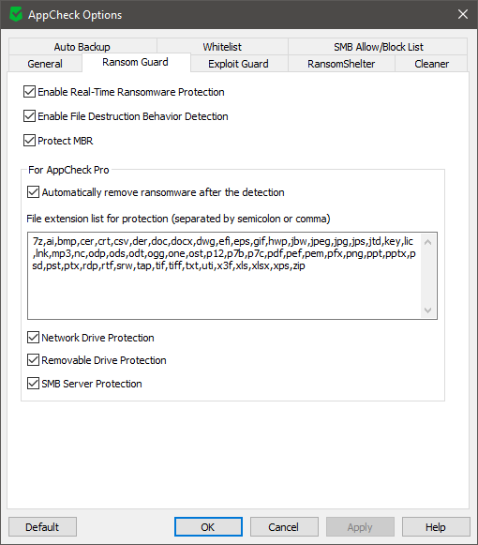This screenshot has width=478, height=545.
Task: Click inside the file extension list field
Action: pyautogui.click(x=225, y=276)
